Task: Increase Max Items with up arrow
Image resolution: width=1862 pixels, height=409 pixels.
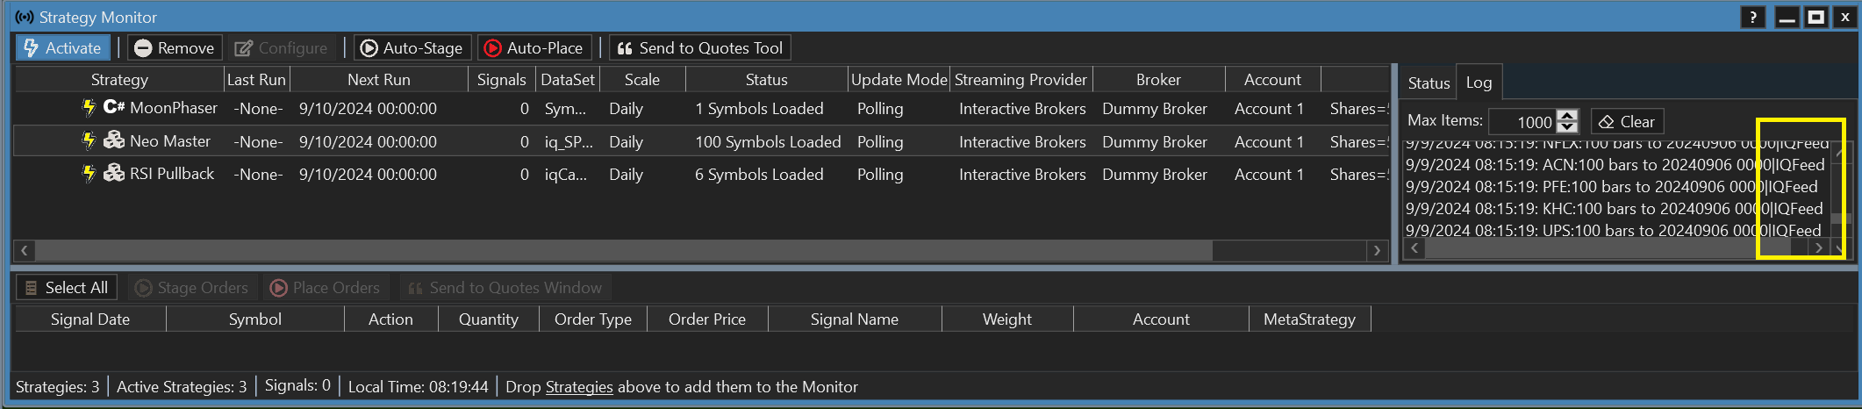Action: (1567, 116)
